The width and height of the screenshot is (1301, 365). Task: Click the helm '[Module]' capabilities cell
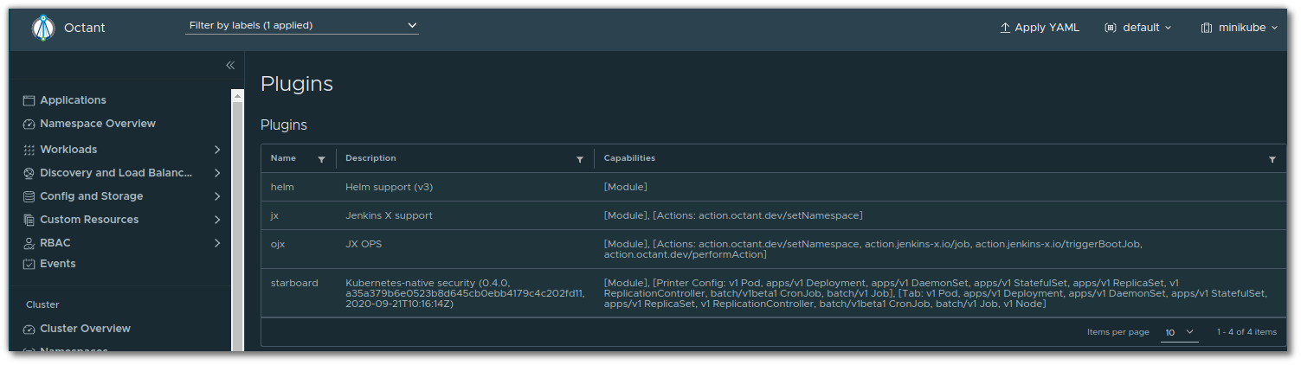coord(625,187)
